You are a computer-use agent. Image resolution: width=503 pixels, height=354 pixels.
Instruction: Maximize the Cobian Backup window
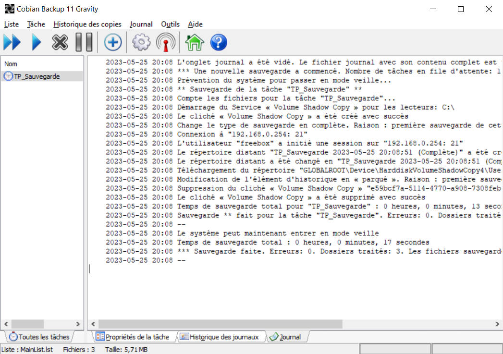coord(461,9)
